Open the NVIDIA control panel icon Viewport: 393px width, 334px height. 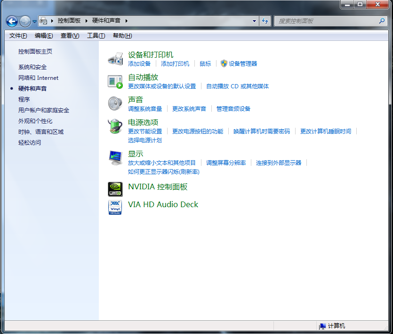pyautogui.click(x=115, y=189)
